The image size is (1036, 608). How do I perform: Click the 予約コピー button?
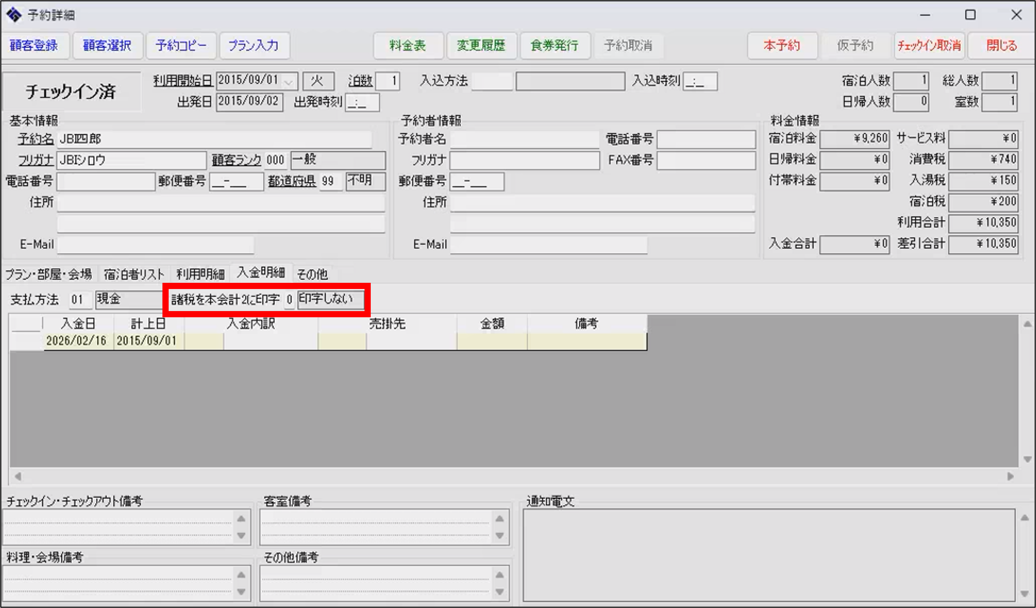pyautogui.click(x=181, y=45)
